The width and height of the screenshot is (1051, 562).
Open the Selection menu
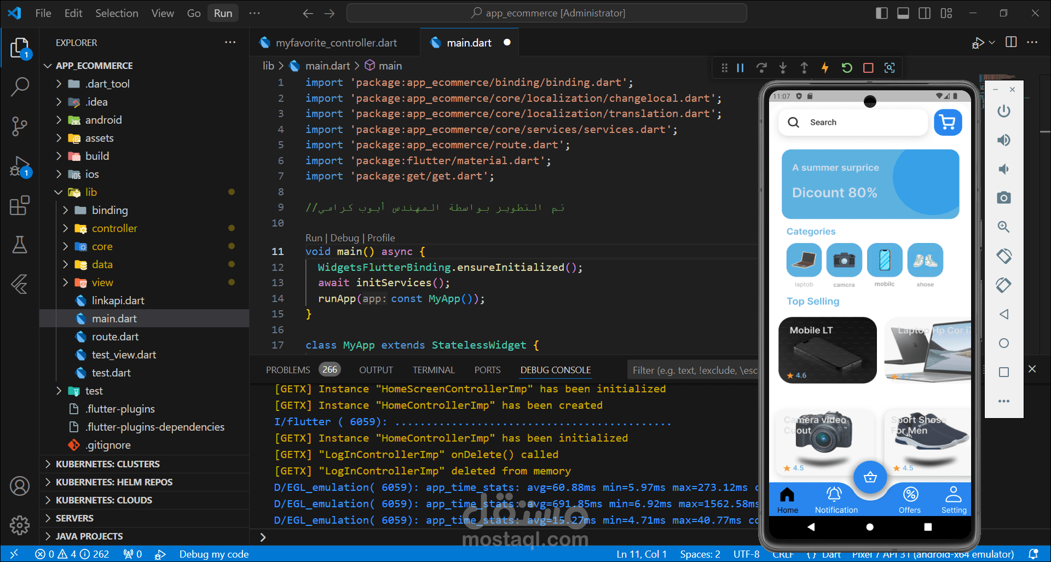(x=117, y=13)
